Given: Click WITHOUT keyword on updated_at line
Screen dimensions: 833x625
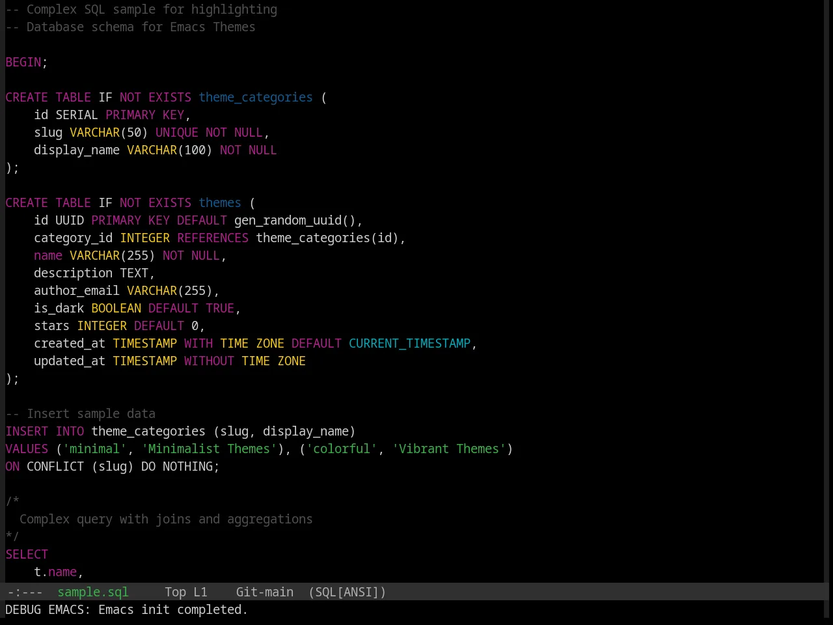Looking at the screenshot, I should [209, 361].
